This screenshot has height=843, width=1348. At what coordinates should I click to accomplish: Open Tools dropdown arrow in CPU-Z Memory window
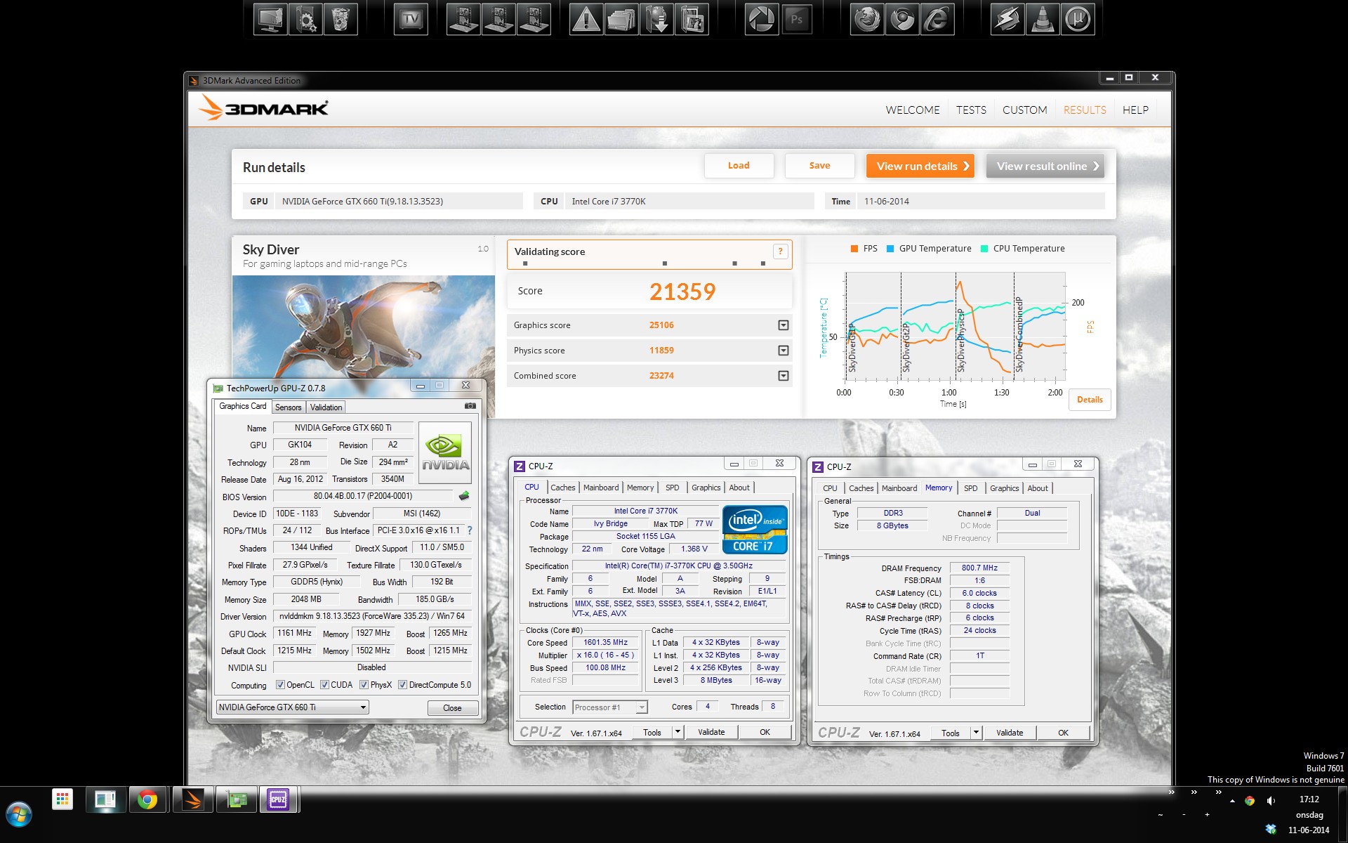pyautogui.click(x=976, y=733)
